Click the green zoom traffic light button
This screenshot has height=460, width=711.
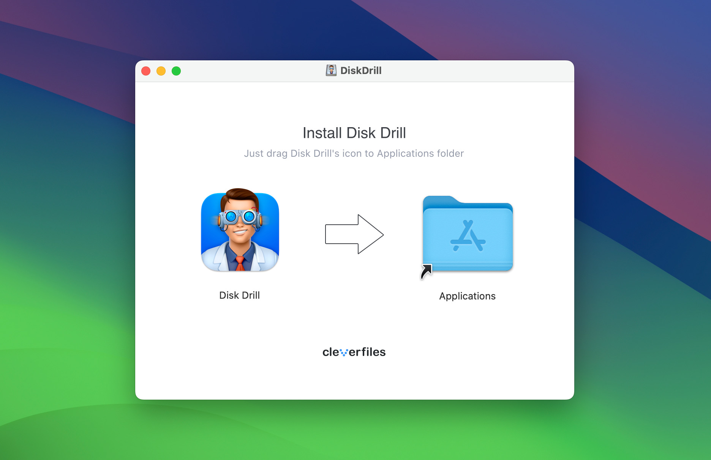tap(176, 71)
